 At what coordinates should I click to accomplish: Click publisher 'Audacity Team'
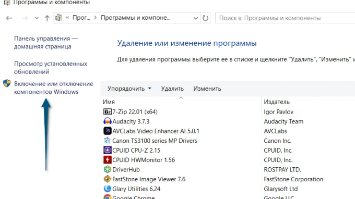pyautogui.click(x=283, y=121)
